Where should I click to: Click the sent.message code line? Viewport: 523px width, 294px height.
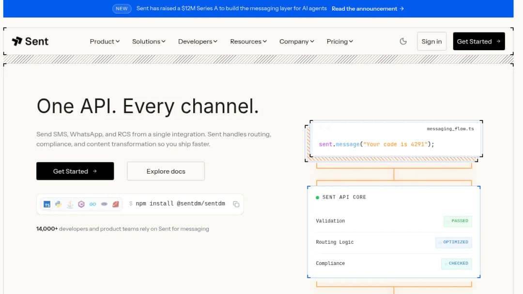[x=377, y=144]
